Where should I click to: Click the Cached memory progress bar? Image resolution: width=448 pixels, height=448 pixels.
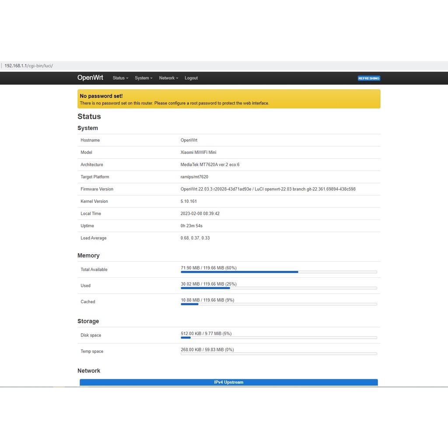click(279, 304)
